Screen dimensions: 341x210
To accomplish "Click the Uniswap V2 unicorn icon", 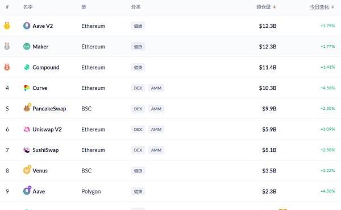I will (27, 129).
